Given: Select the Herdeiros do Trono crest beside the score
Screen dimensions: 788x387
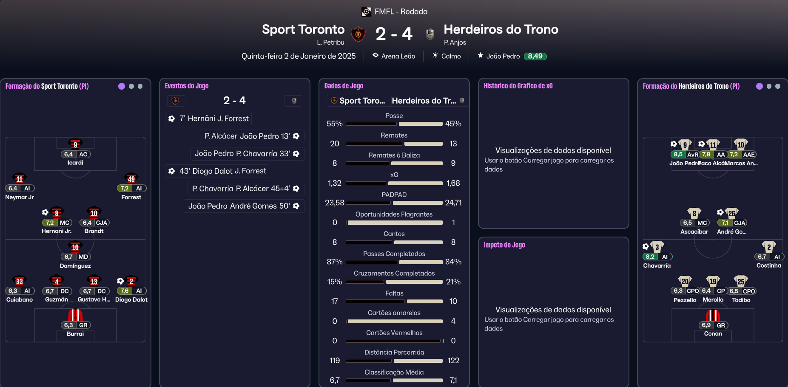Looking at the screenshot, I should 431,33.
